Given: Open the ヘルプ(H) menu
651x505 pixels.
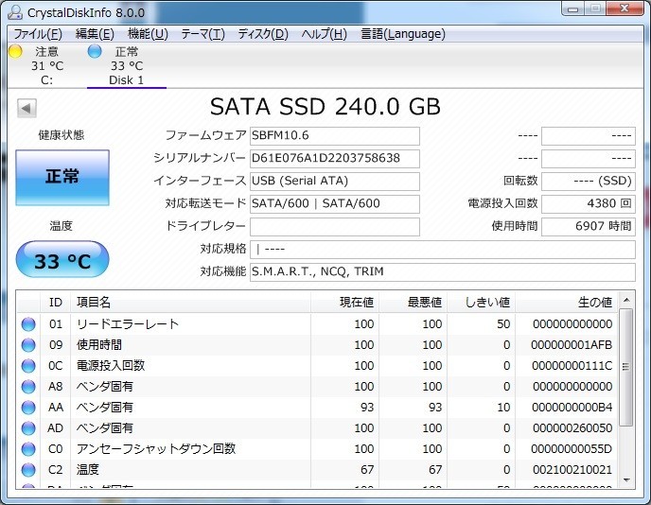Looking at the screenshot, I should [x=325, y=34].
